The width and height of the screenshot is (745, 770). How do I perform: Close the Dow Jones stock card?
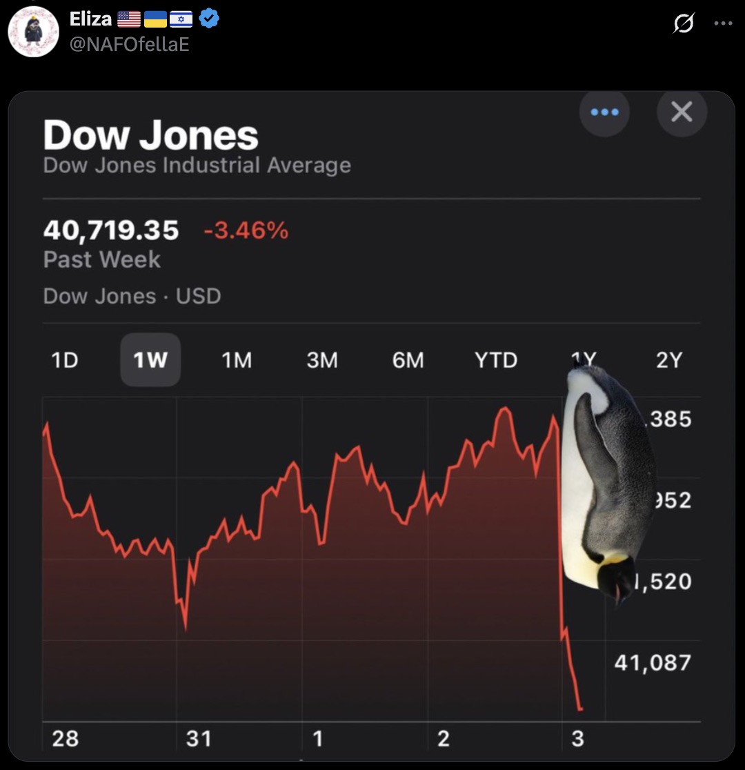pos(682,112)
